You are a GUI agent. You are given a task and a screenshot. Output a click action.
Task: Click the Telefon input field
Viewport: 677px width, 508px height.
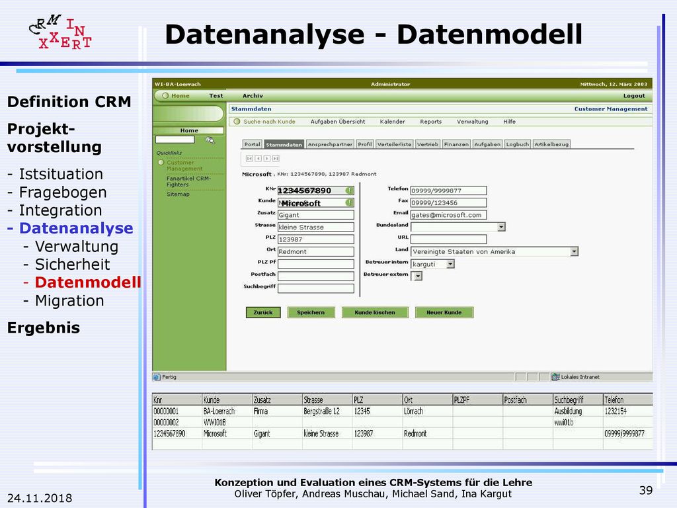448,190
